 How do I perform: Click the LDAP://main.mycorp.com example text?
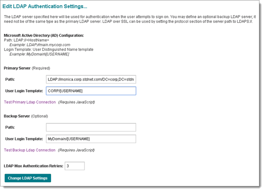click(48, 45)
